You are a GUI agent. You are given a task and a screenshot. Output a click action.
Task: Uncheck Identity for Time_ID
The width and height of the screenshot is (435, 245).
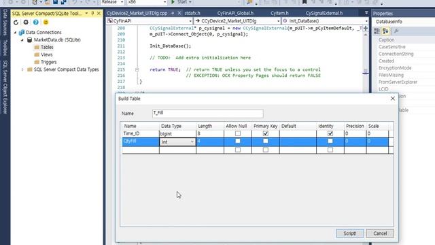[330, 133]
